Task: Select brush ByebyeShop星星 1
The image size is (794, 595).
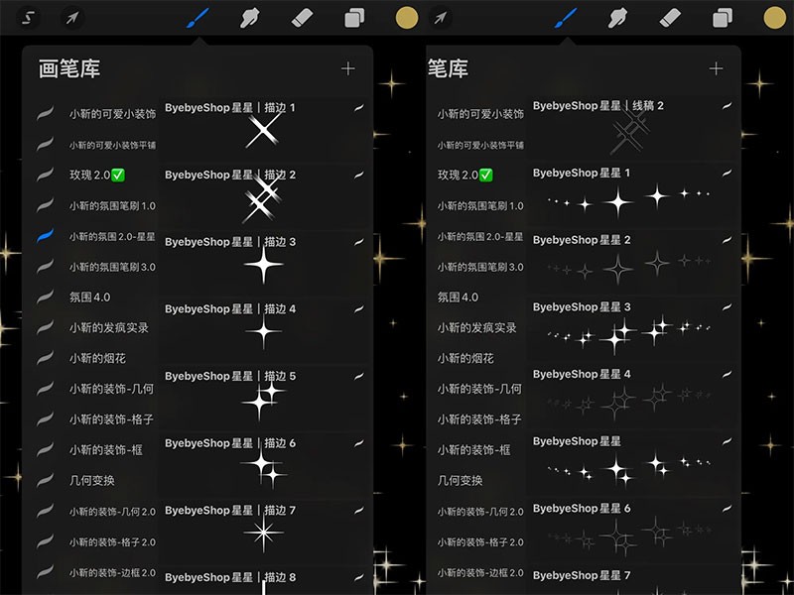Action: [x=630, y=192]
